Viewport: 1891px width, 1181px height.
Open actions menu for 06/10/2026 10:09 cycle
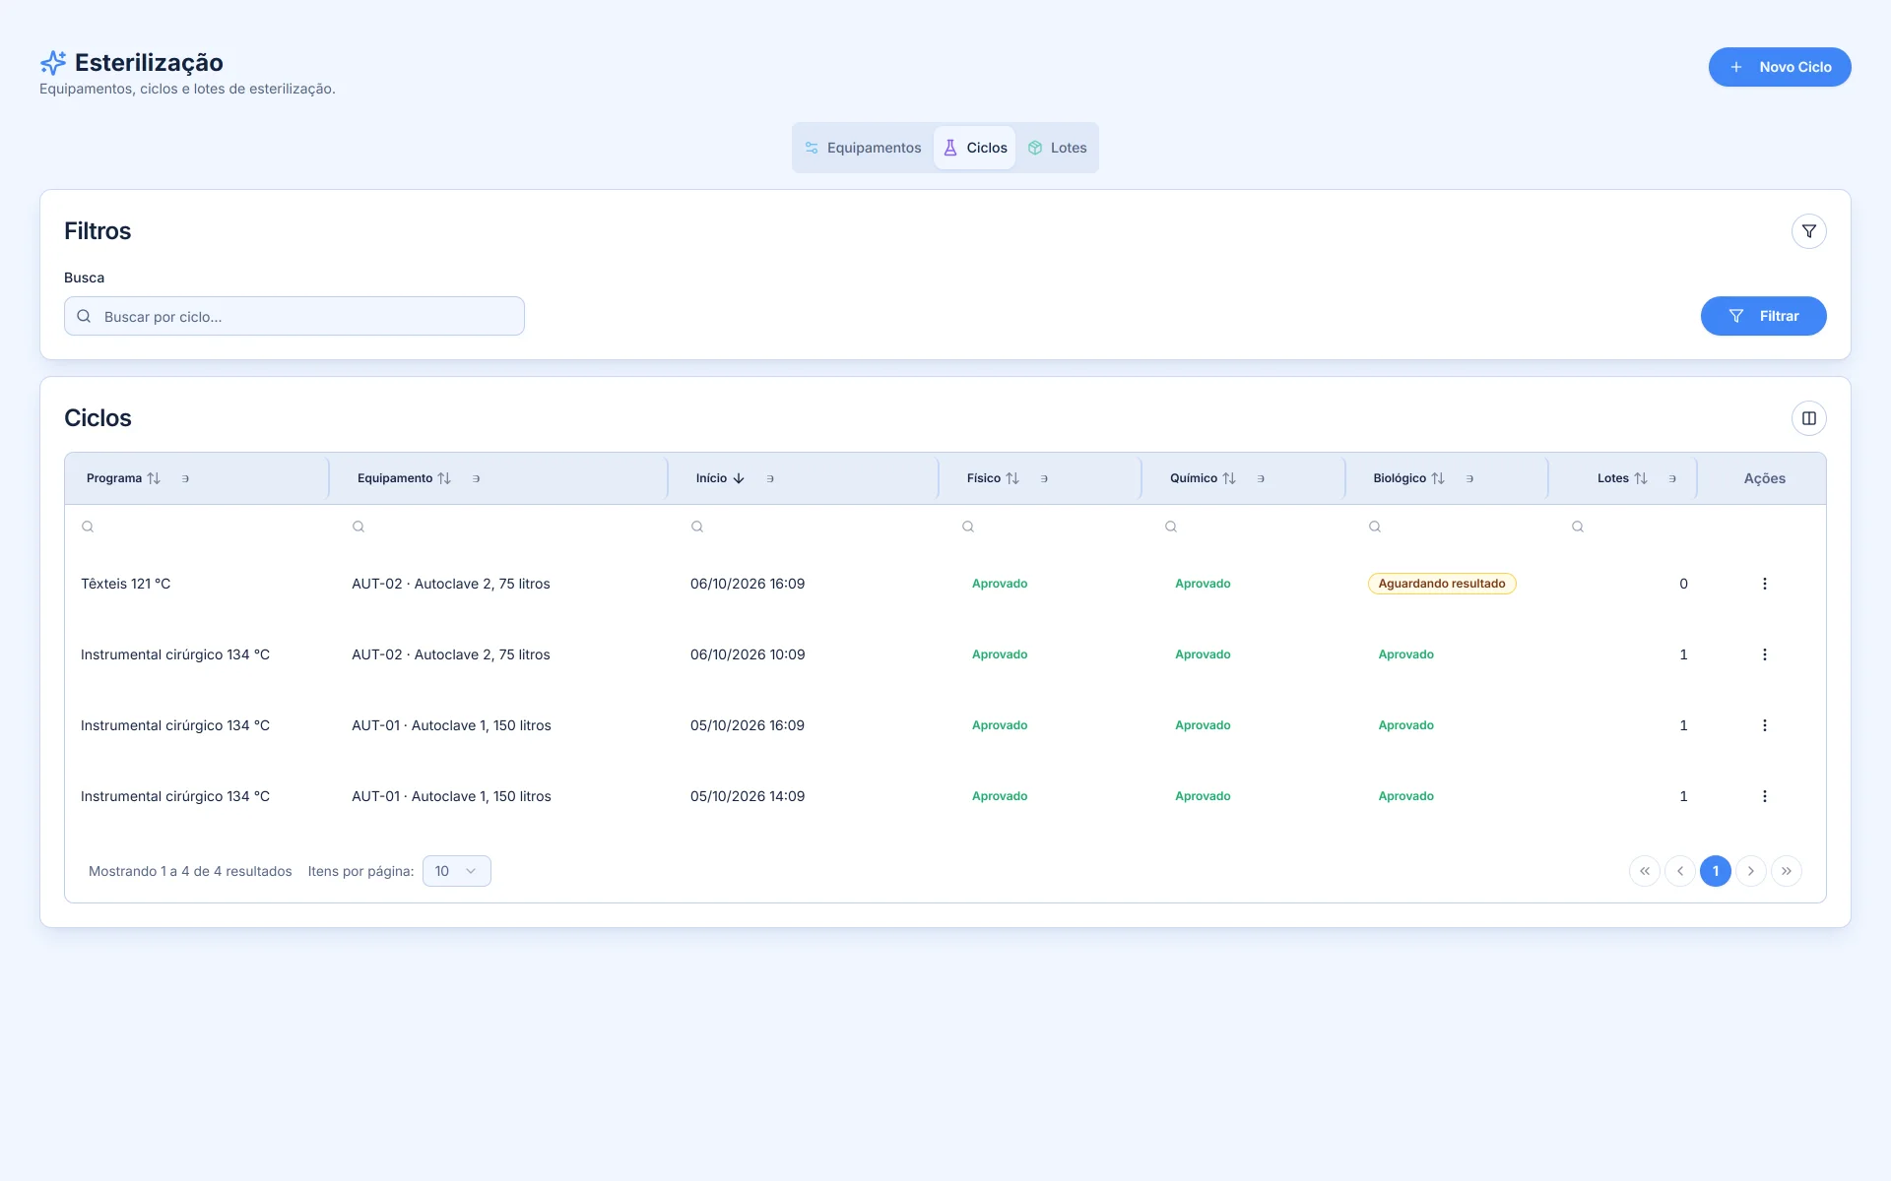point(1764,654)
